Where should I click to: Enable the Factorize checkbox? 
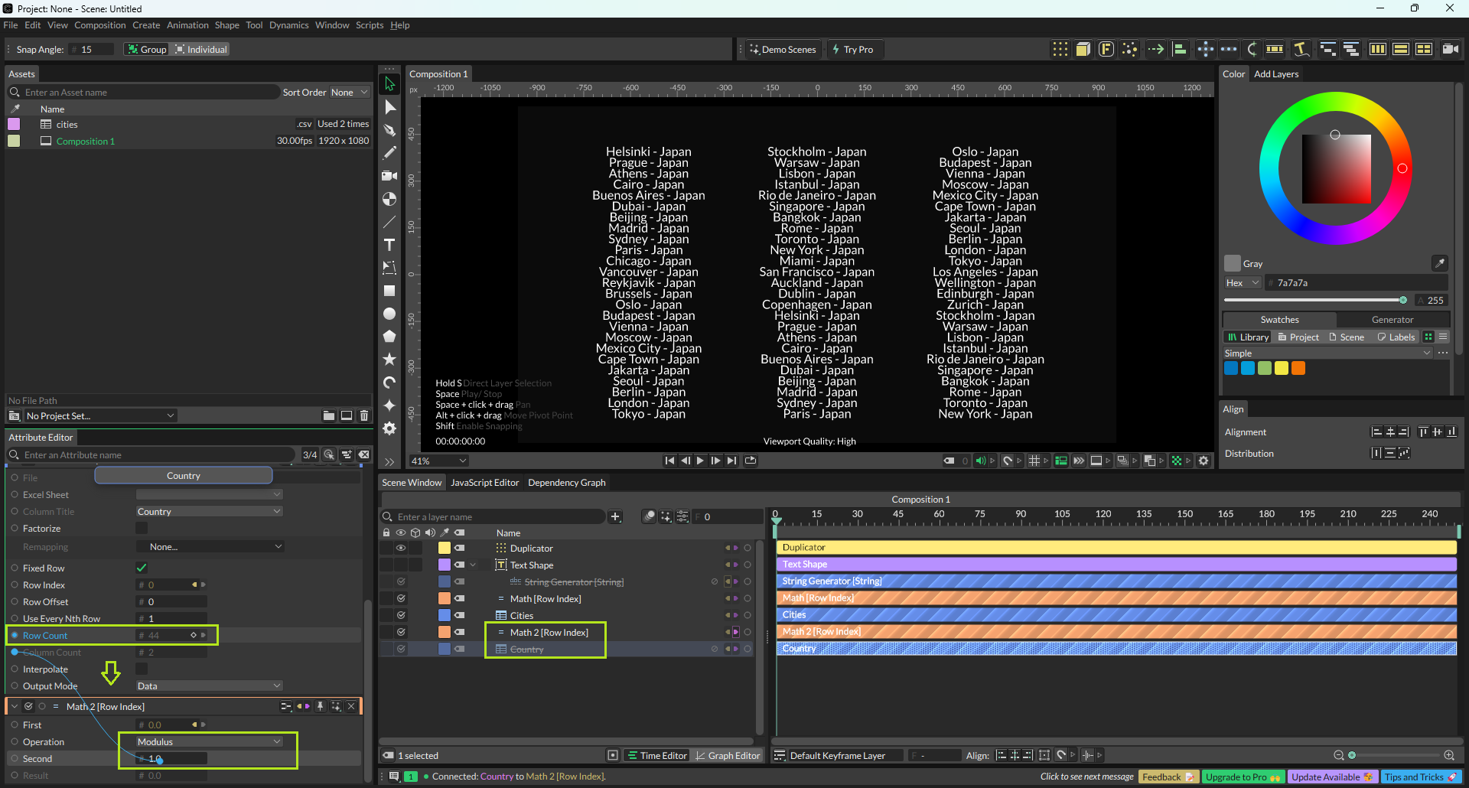142,529
